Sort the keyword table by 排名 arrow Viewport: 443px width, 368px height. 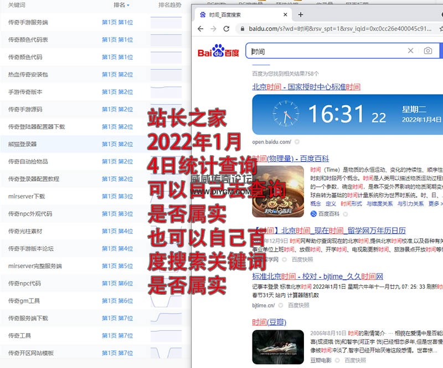128,5
